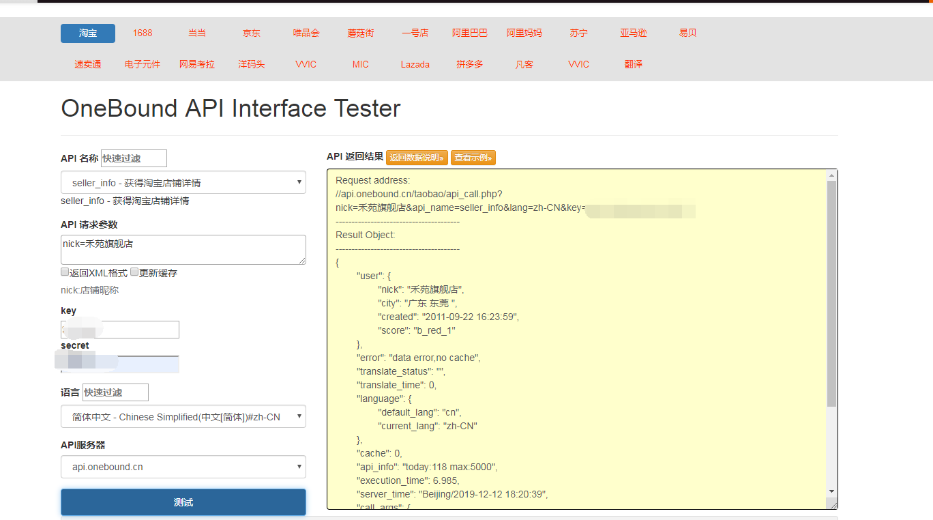Click the result box scroll-down arrow
Image resolution: width=933 pixels, height=520 pixels.
pos(831,491)
